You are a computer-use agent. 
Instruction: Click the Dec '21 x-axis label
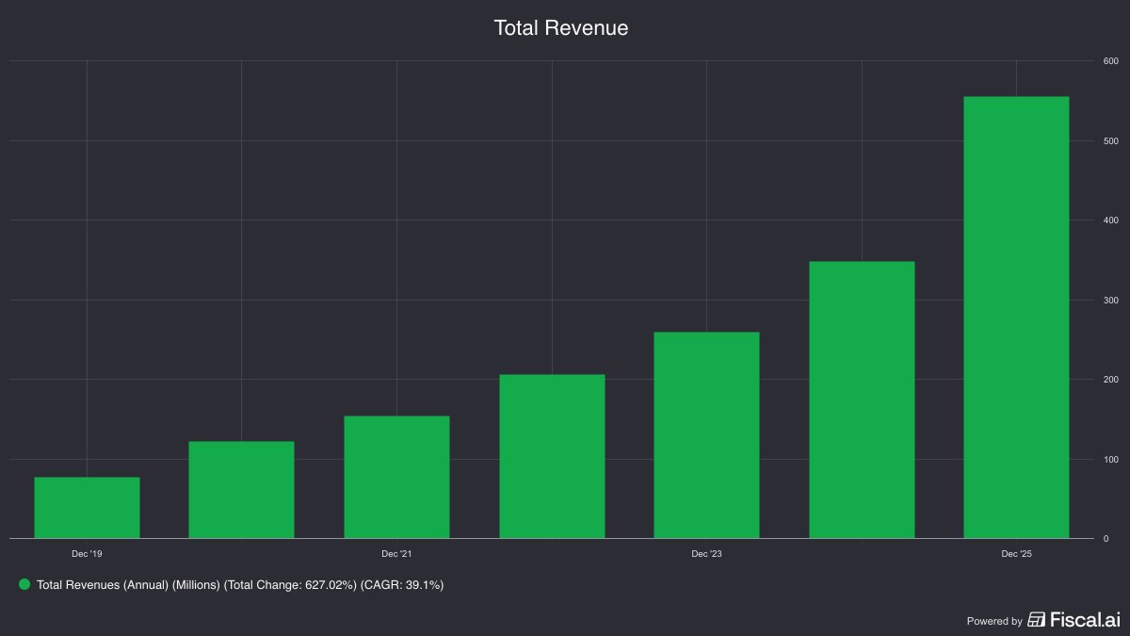(396, 554)
